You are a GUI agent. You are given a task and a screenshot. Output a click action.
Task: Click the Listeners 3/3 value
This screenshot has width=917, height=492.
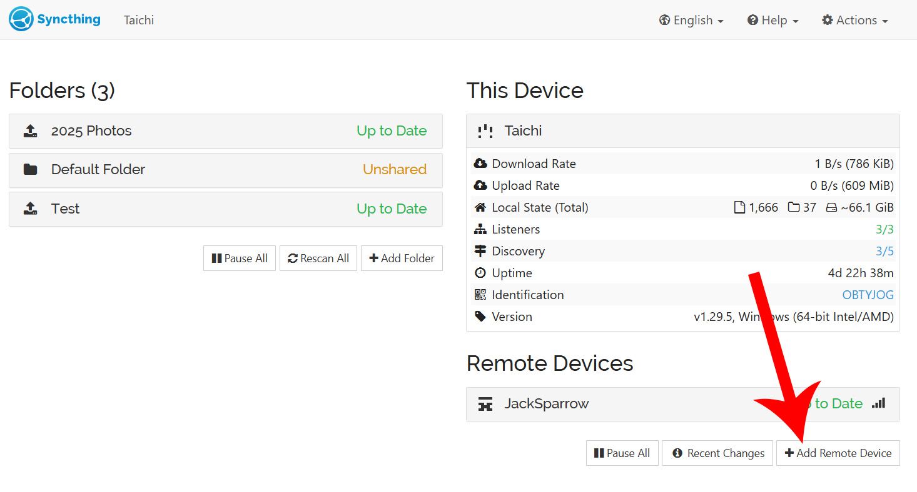coord(884,229)
